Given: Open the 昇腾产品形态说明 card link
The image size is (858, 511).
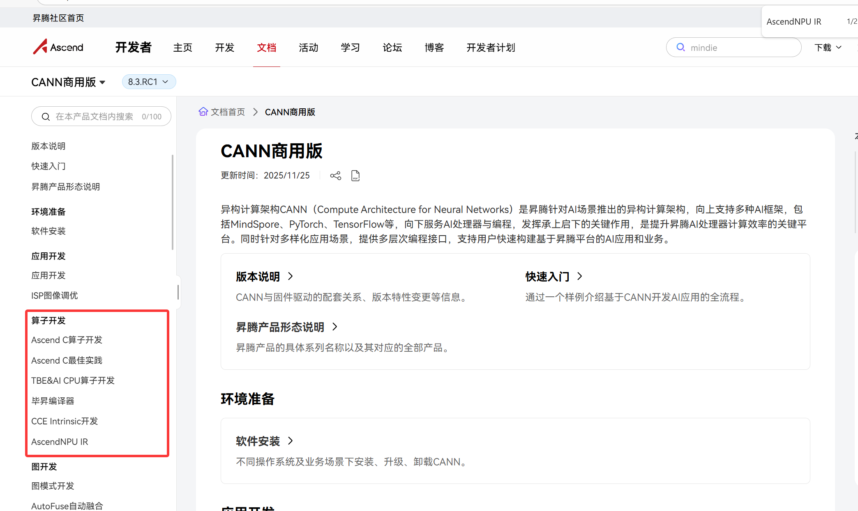Looking at the screenshot, I should 280,327.
